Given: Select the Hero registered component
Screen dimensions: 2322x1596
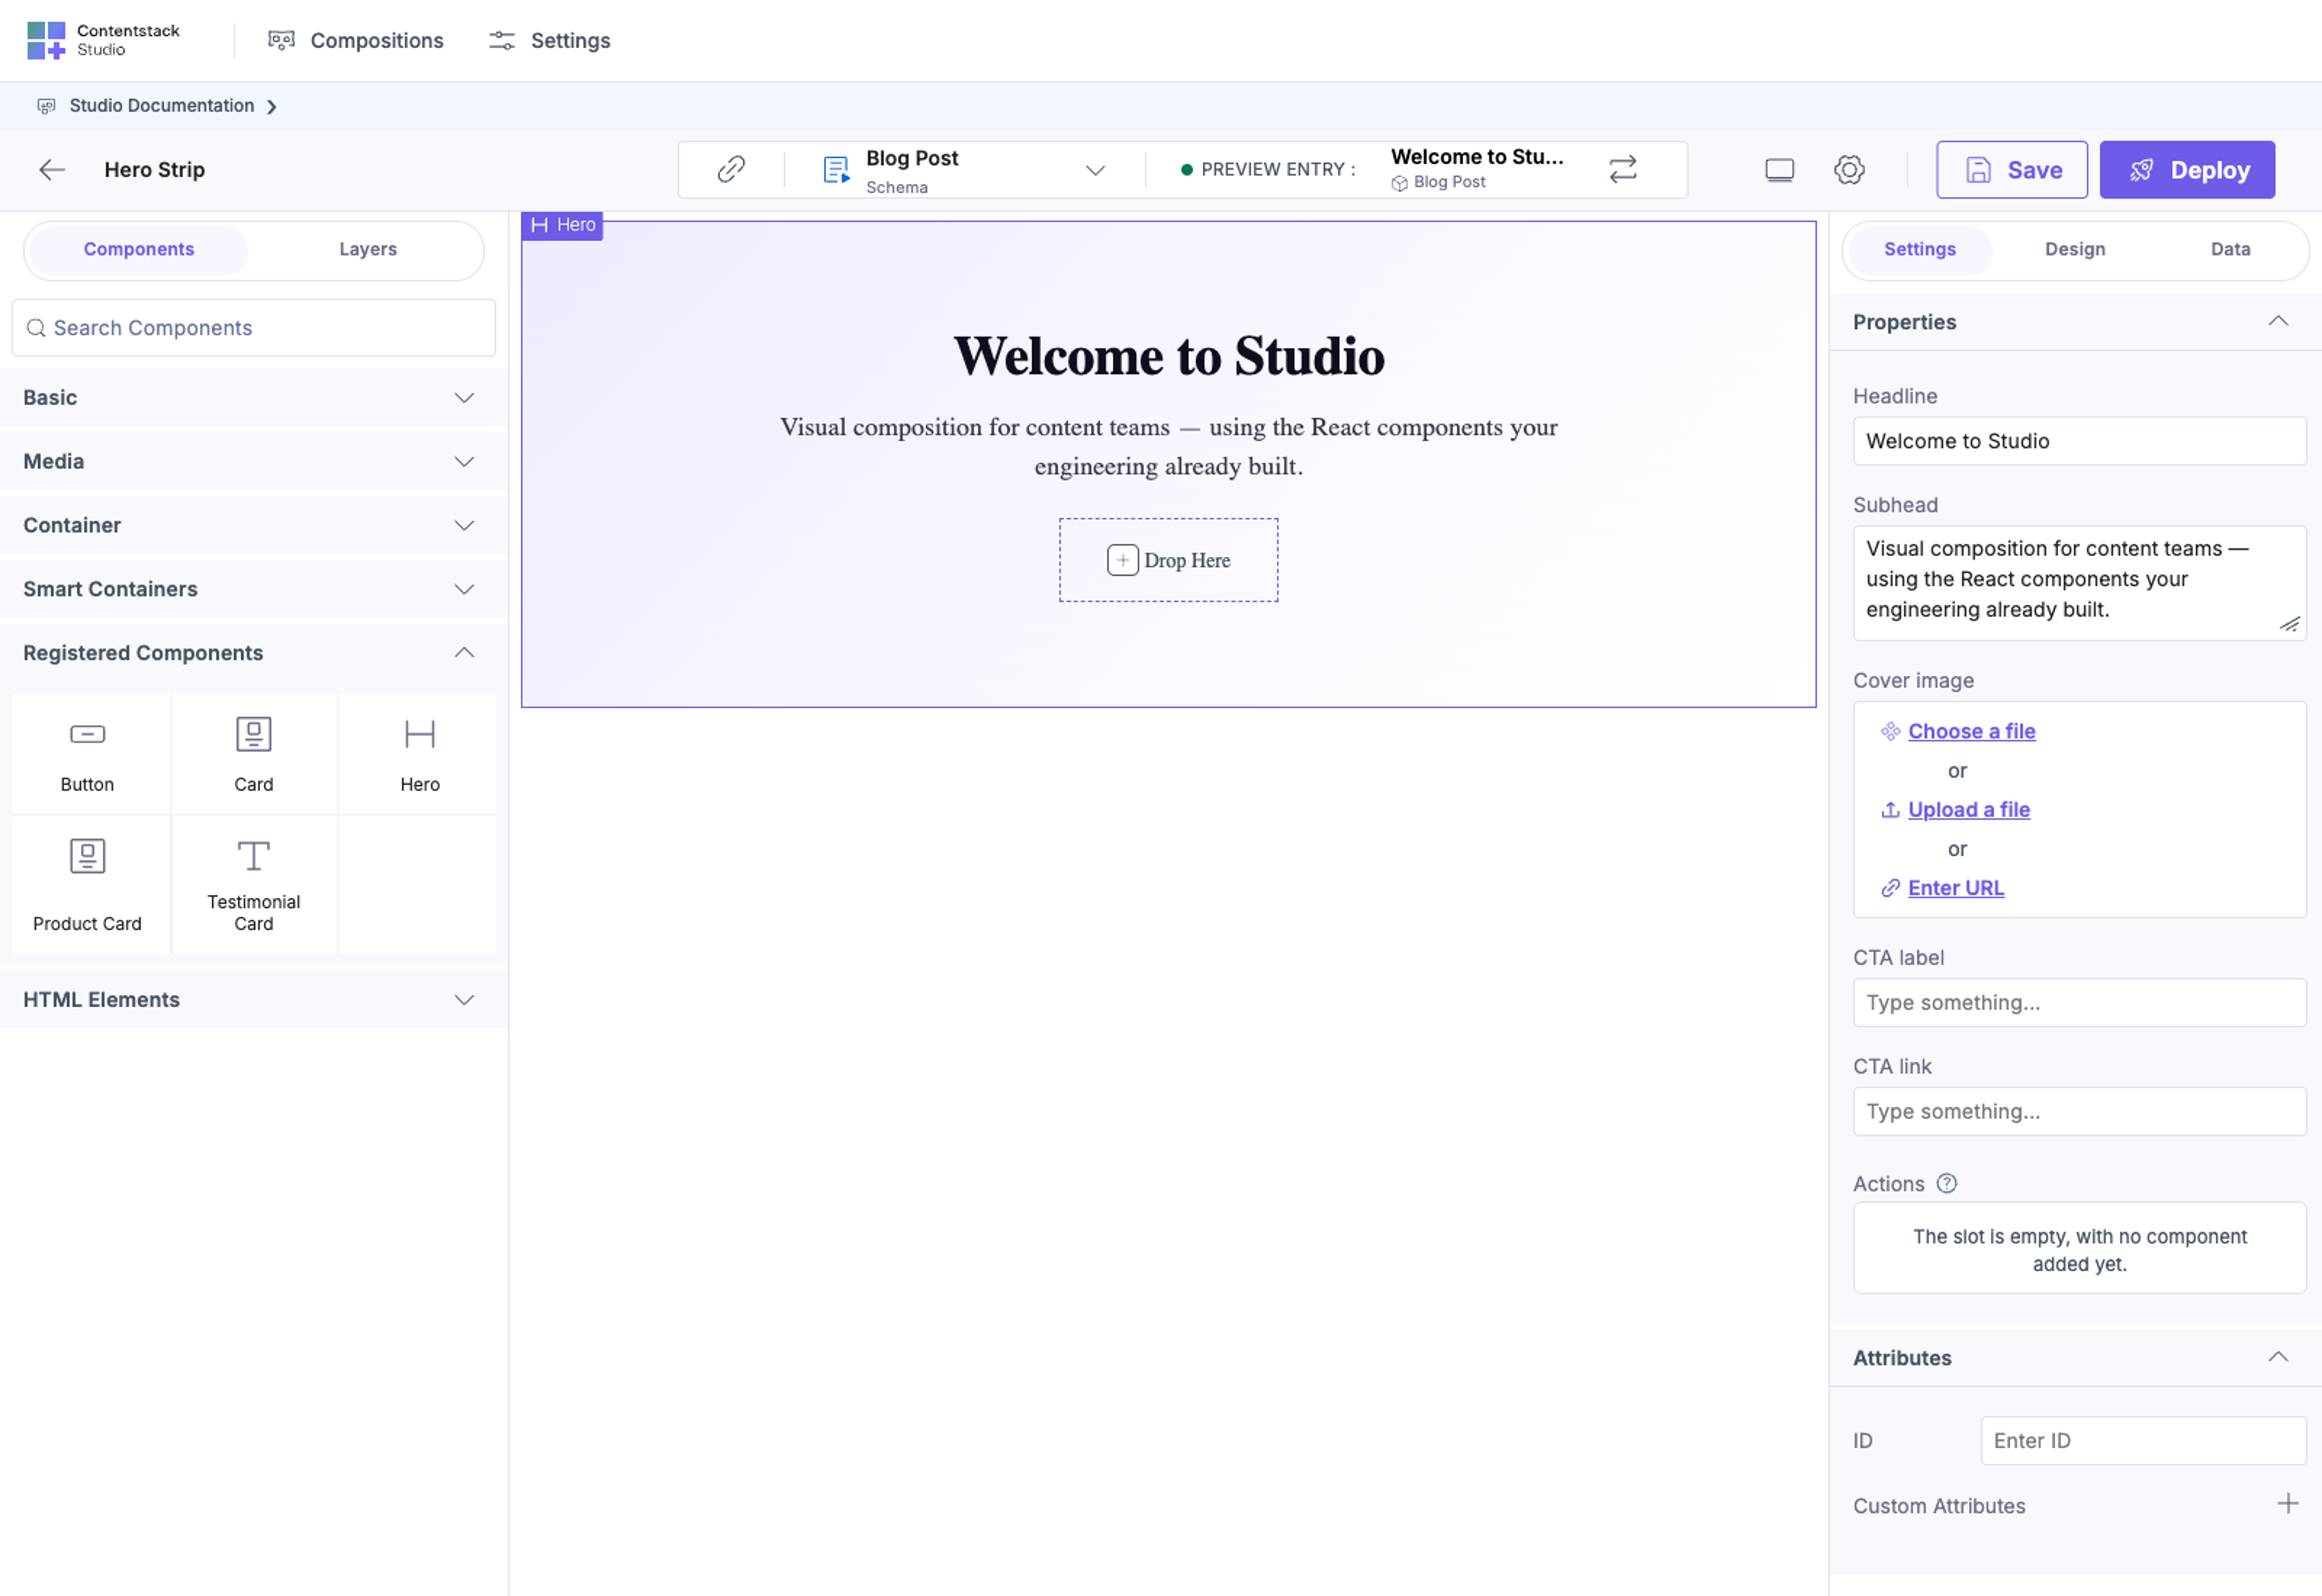Looking at the screenshot, I should (x=419, y=755).
